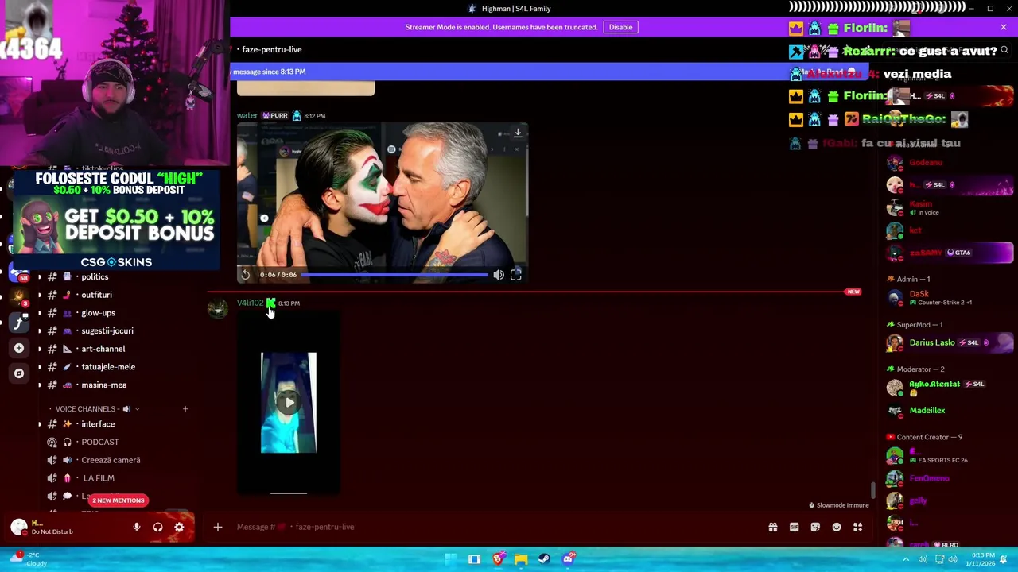
Task: Open Ayko.Atentat member profile
Action: (x=948, y=388)
